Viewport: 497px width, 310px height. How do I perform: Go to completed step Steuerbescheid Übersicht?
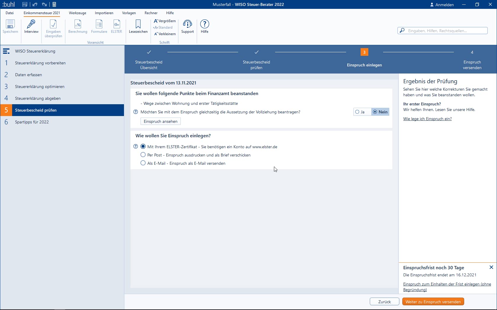point(149,60)
